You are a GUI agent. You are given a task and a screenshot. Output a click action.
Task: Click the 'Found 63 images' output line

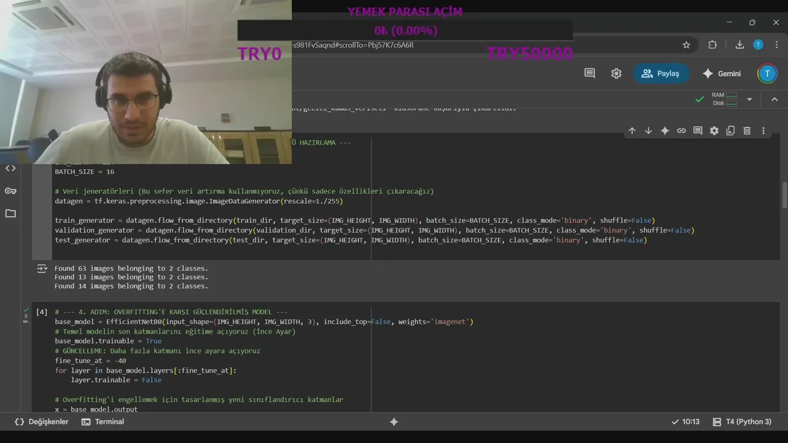131,268
